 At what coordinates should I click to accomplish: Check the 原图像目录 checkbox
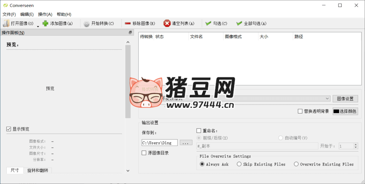[144, 153]
